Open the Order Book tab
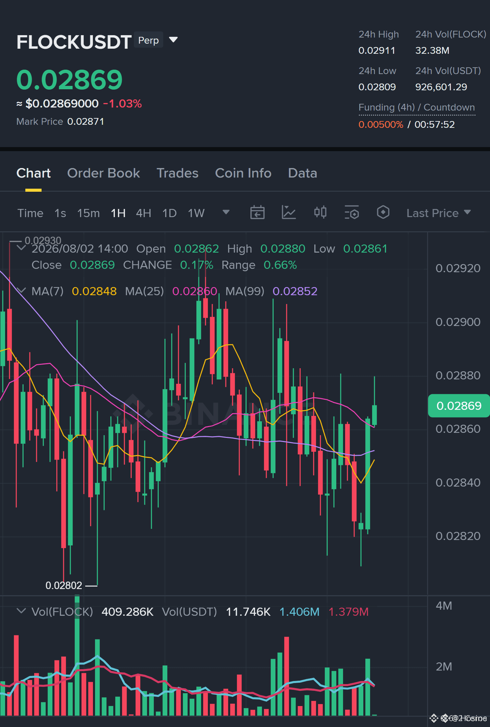The height and width of the screenshot is (727, 490). point(103,173)
